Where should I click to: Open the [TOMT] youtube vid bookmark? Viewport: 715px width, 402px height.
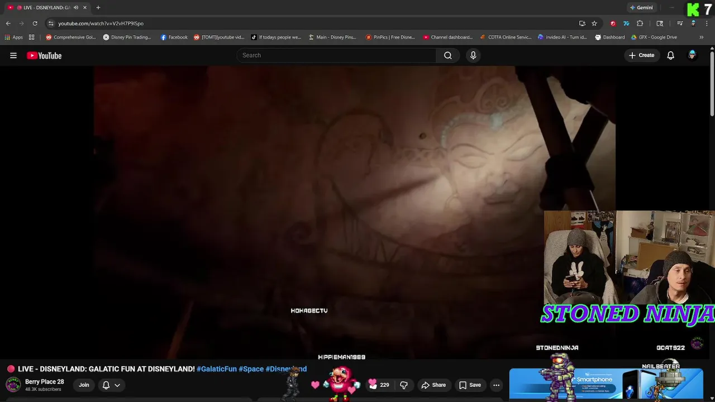pos(219,37)
